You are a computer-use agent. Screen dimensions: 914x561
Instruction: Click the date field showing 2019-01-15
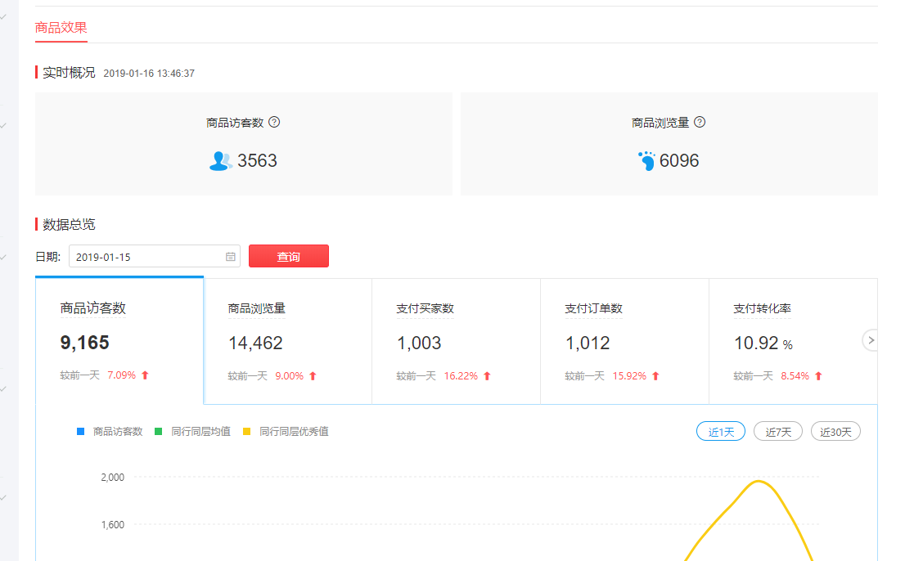click(155, 256)
